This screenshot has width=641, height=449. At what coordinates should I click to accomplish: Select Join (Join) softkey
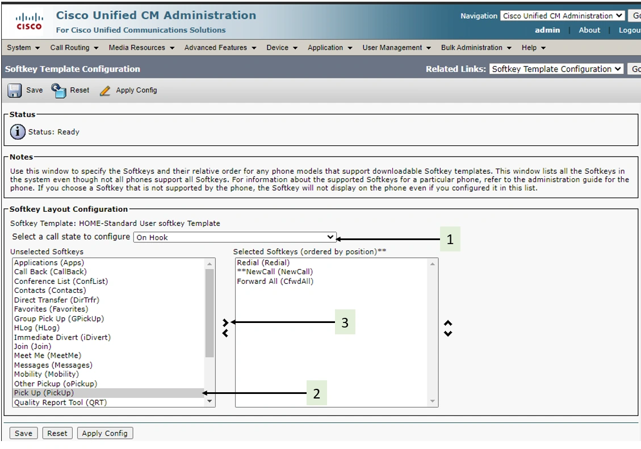108,346
